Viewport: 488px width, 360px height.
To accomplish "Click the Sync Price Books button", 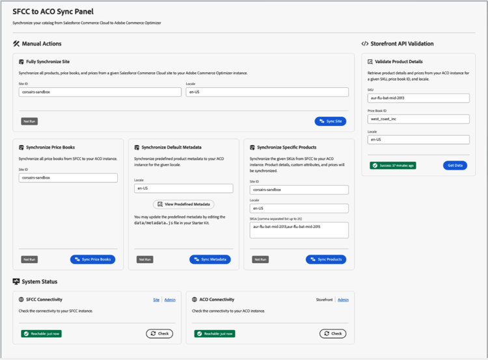I will pos(92,259).
